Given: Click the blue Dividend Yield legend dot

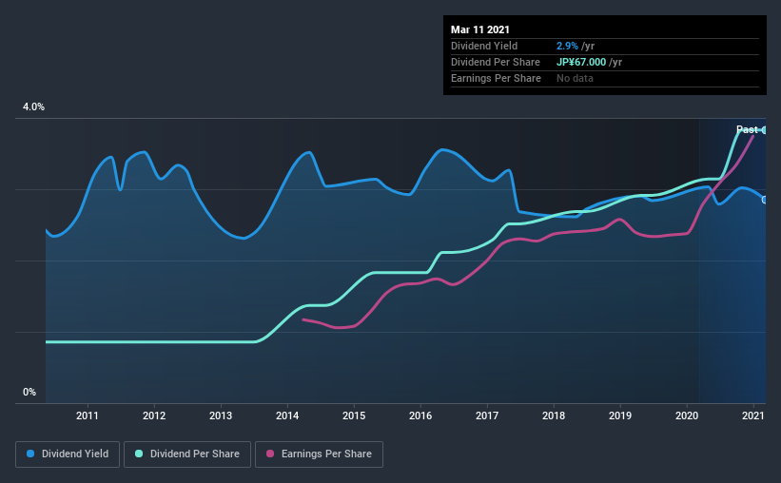Looking at the screenshot, I should pos(30,454).
